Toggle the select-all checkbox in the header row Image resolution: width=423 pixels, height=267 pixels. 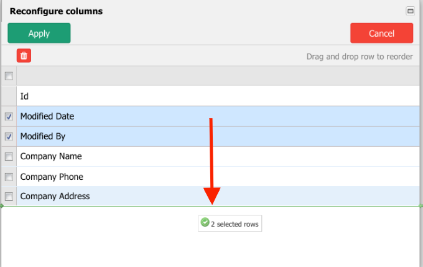click(9, 76)
